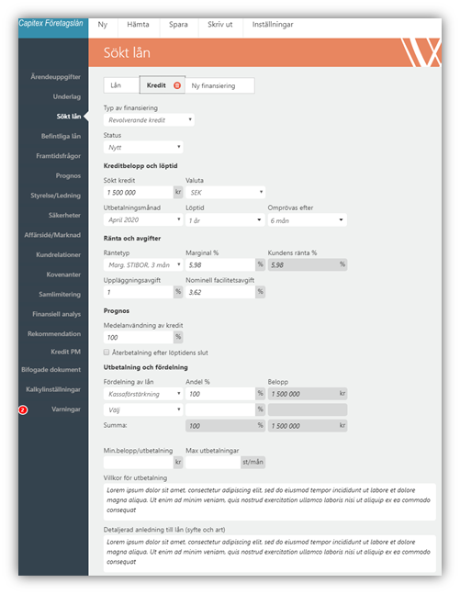The height and width of the screenshot is (594, 460).
Task: Open the Omprövas efter dropdown
Action: [x=308, y=219]
